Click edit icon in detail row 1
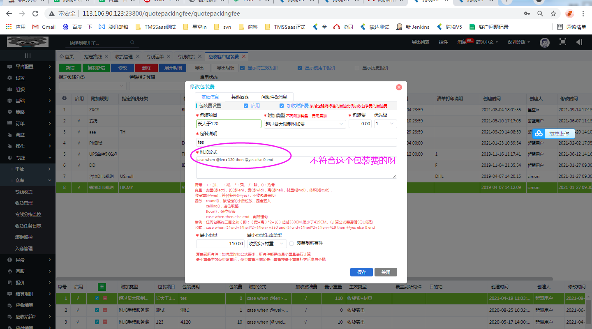Viewport: 592px width, 329px height. (97, 299)
